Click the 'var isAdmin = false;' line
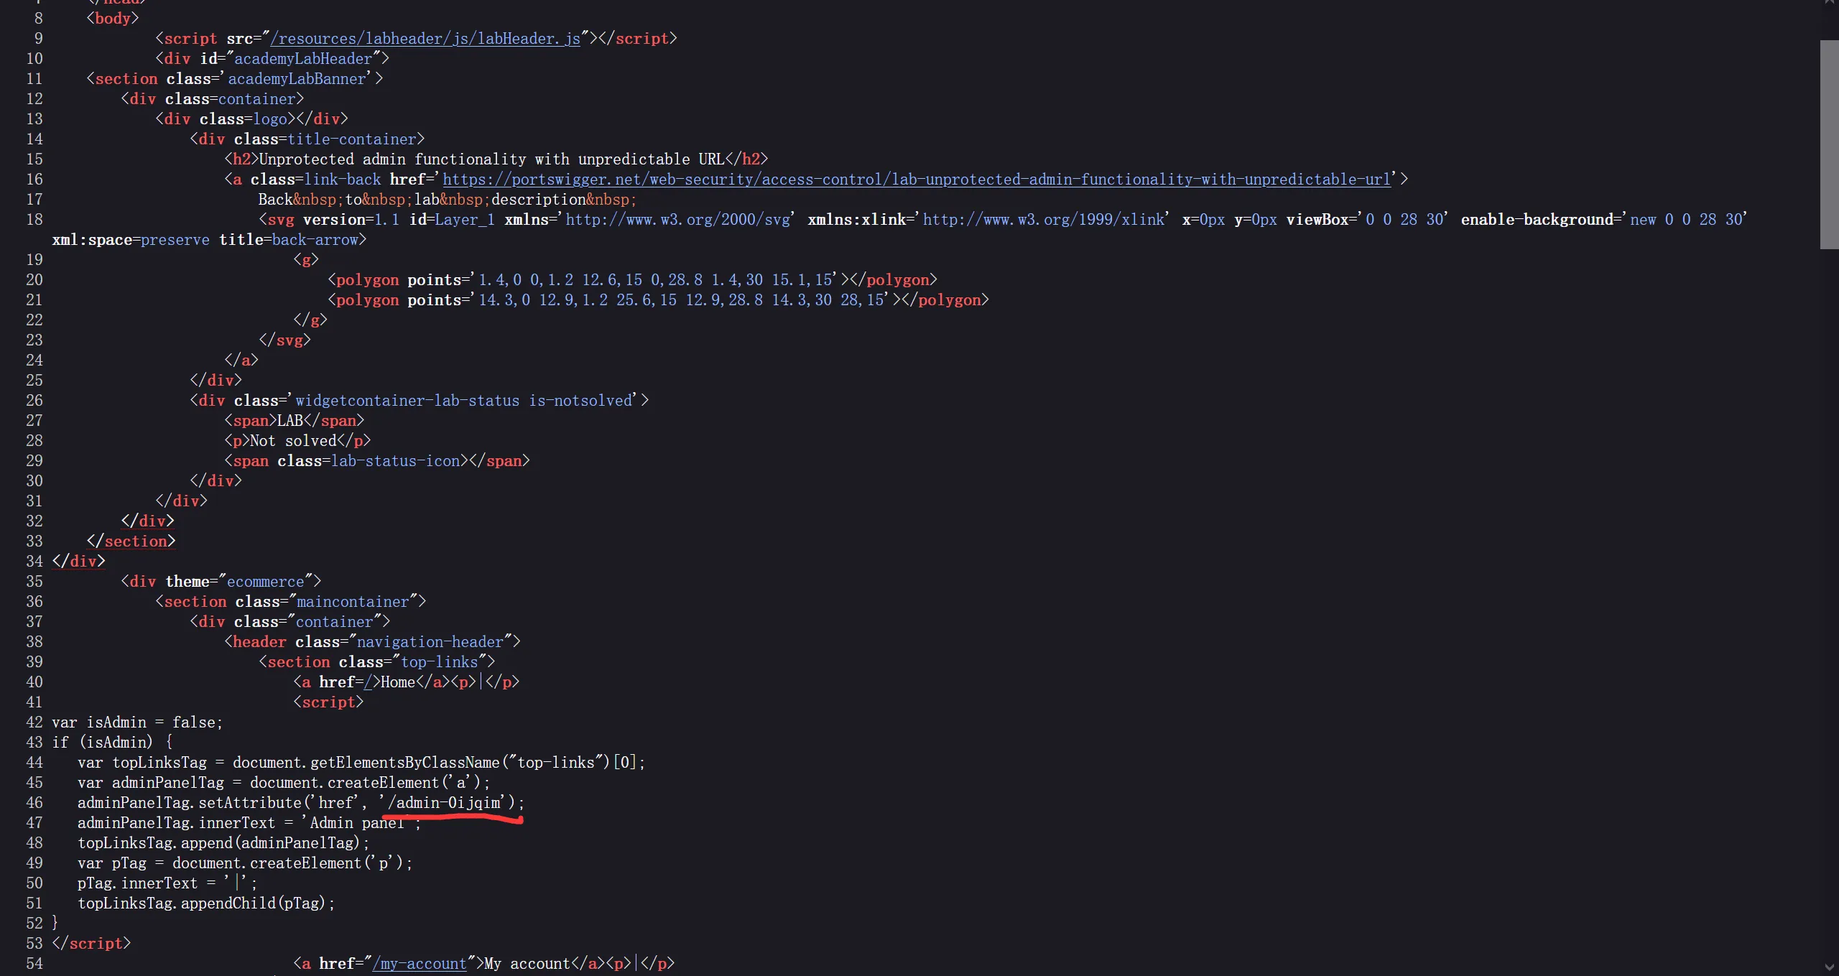 137,722
